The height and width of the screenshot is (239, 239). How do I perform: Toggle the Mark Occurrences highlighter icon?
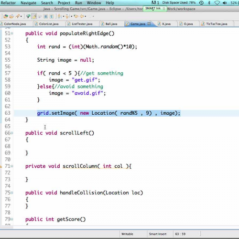pyautogui.click(x=34, y=16)
